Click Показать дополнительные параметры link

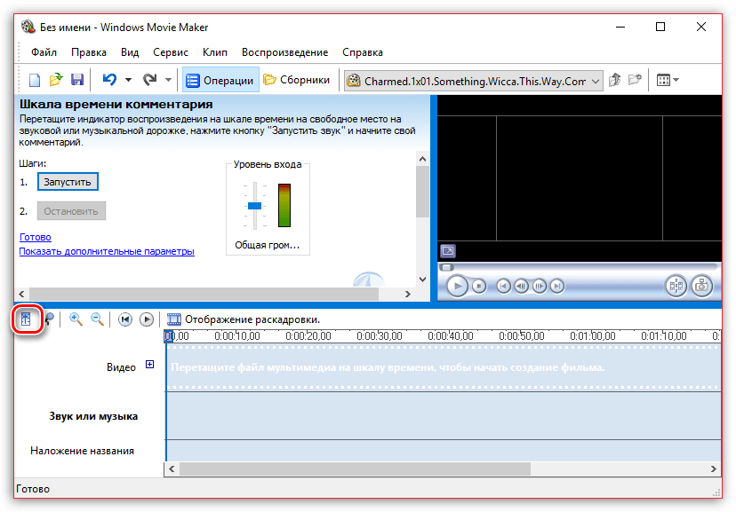click(x=107, y=251)
